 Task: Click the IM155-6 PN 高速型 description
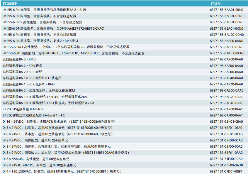39,35
